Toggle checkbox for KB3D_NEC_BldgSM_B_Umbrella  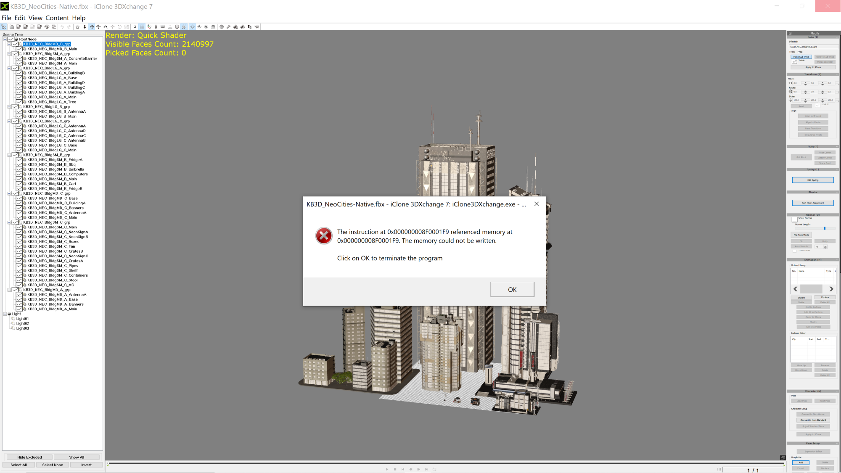19,169
